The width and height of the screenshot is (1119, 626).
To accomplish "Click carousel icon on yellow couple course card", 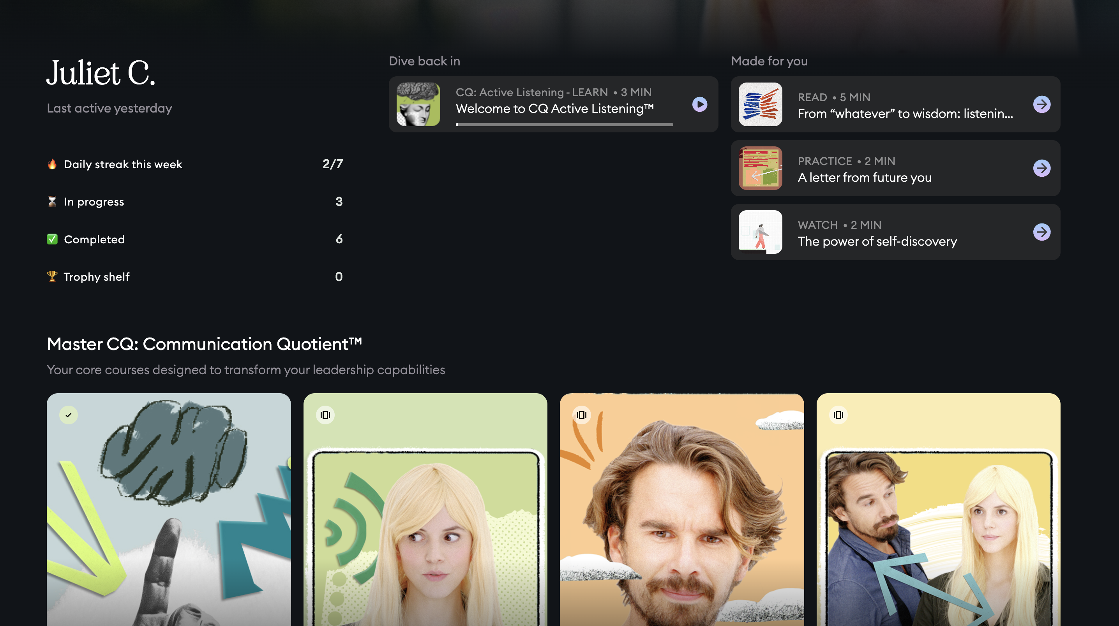I will 838,415.
